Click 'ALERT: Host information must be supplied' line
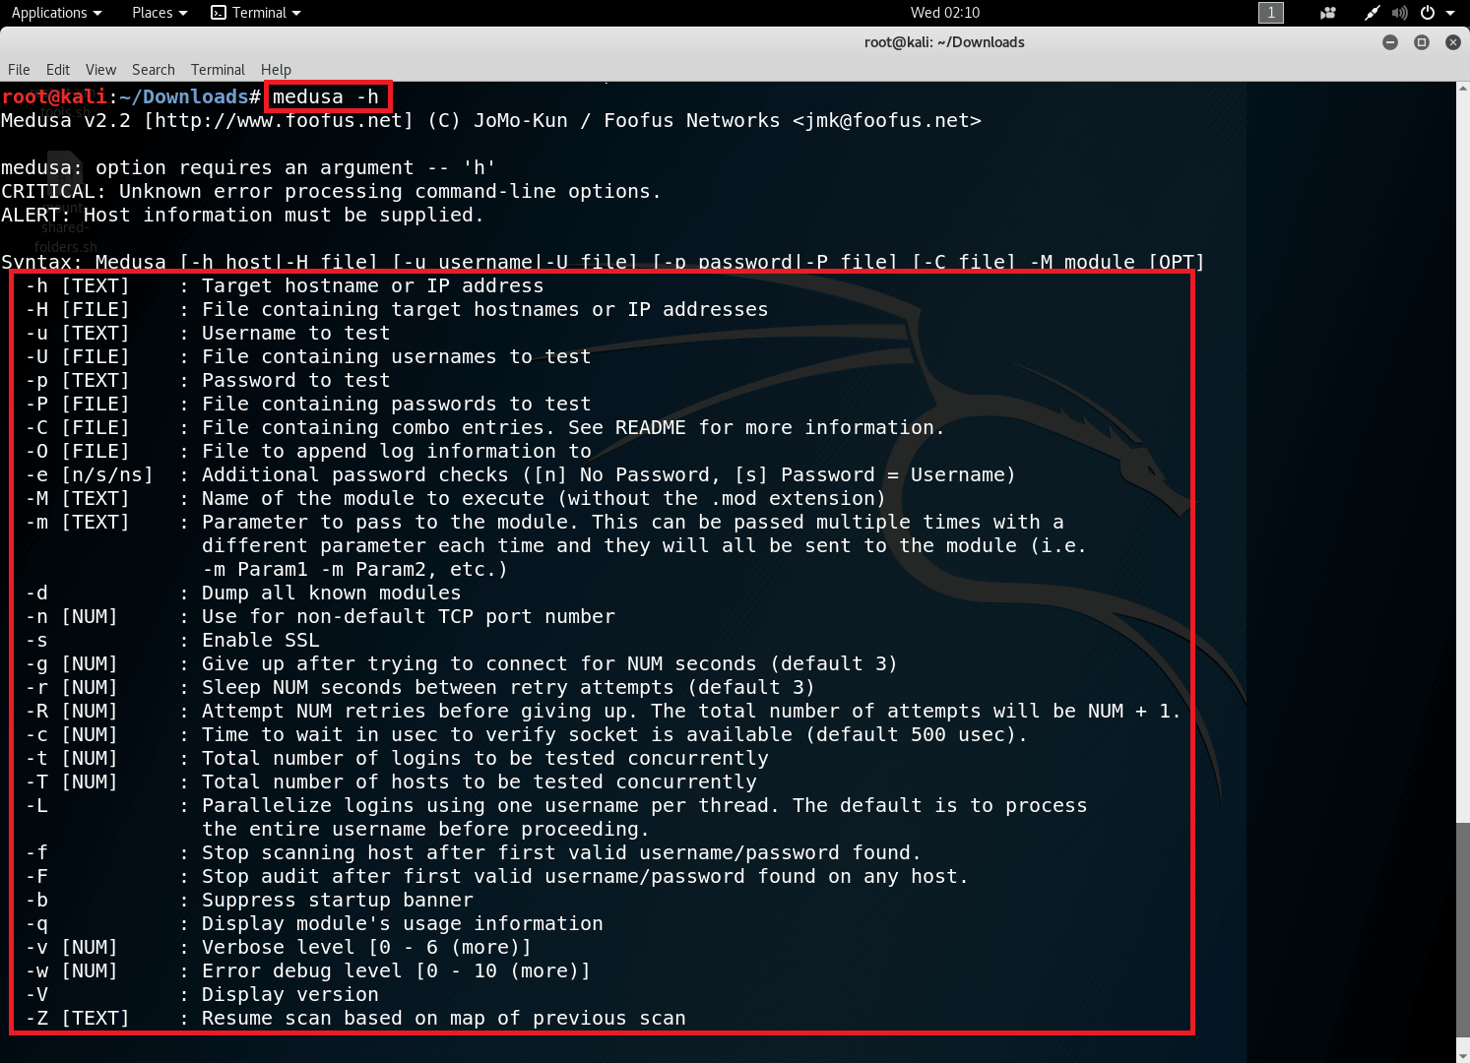Viewport: 1470px width, 1063px height. (242, 215)
